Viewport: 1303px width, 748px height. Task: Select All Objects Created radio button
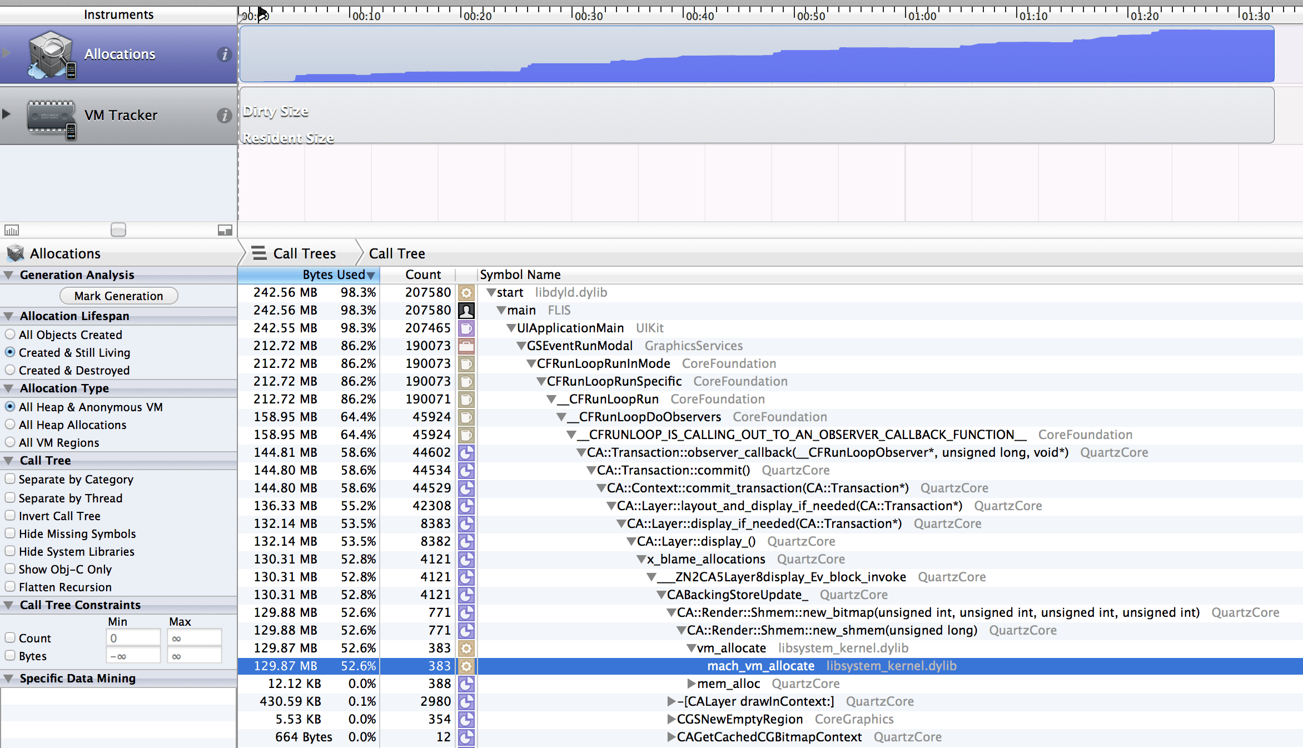(x=10, y=335)
